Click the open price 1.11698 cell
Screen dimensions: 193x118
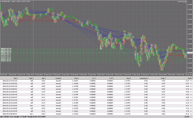coord(75,83)
